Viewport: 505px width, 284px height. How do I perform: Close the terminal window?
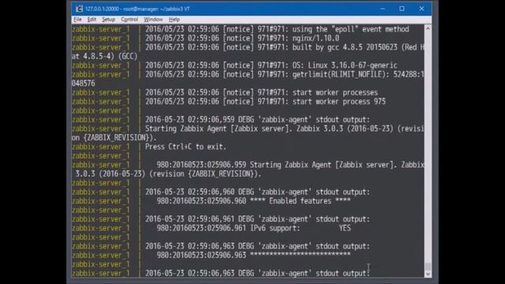pos(421,9)
